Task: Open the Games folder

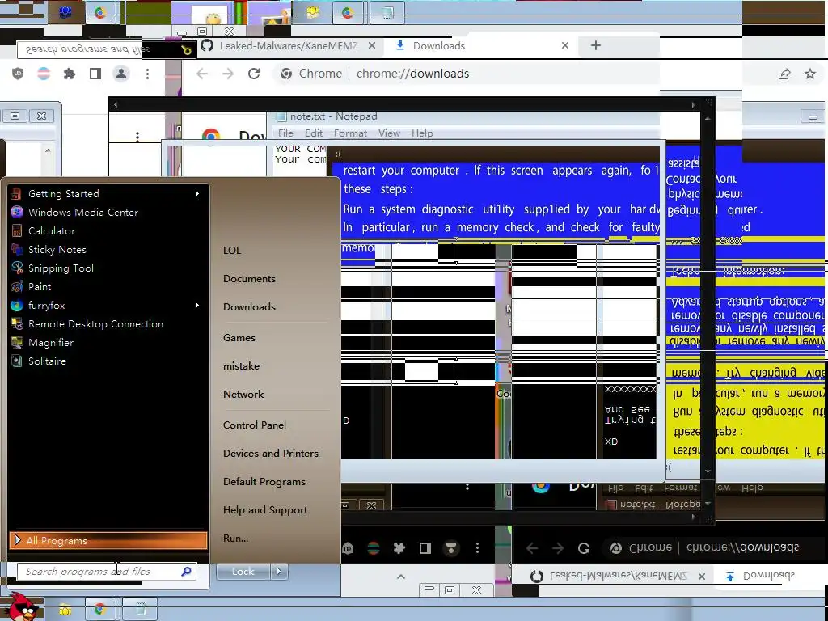Action: pyautogui.click(x=239, y=337)
